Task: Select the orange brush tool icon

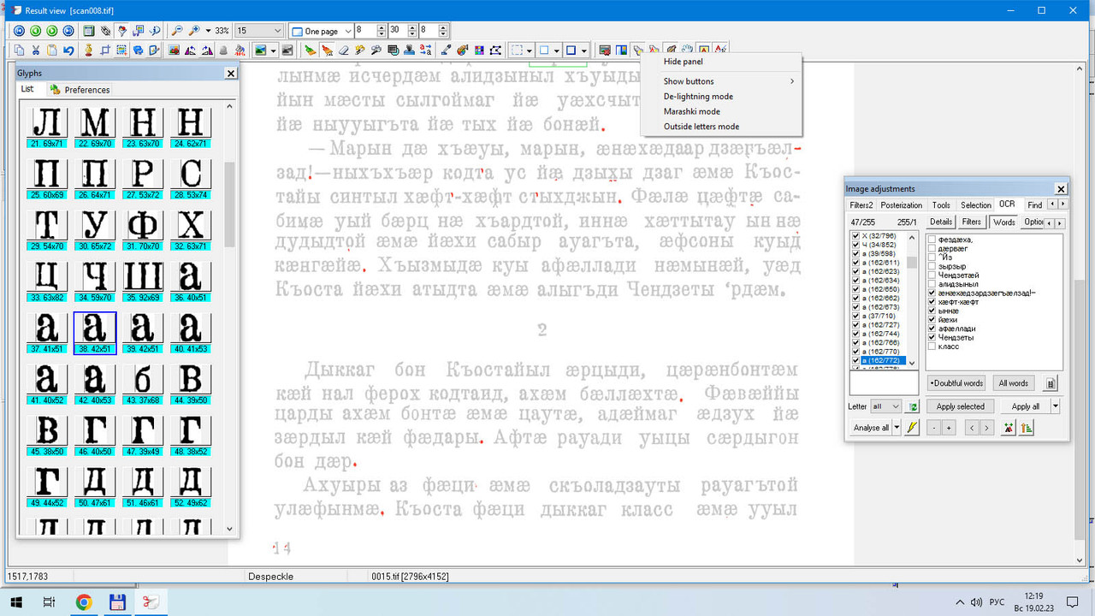Action: click(x=327, y=50)
